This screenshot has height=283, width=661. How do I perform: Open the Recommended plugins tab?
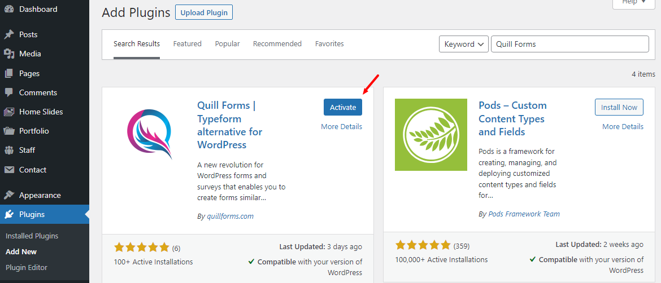pyautogui.click(x=277, y=44)
